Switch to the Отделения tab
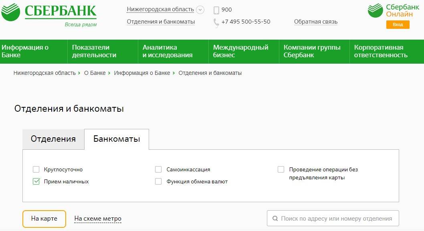Image resolution: width=424 pixels, height=231 pixels. coord(53,139)
